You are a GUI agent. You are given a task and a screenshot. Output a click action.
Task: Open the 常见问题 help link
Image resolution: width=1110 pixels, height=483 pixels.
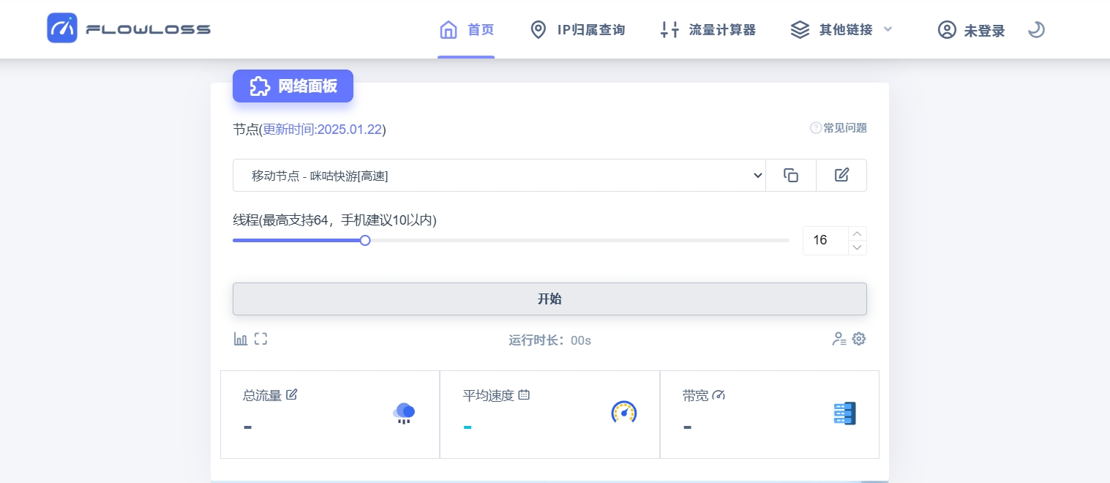click(839, 127)
